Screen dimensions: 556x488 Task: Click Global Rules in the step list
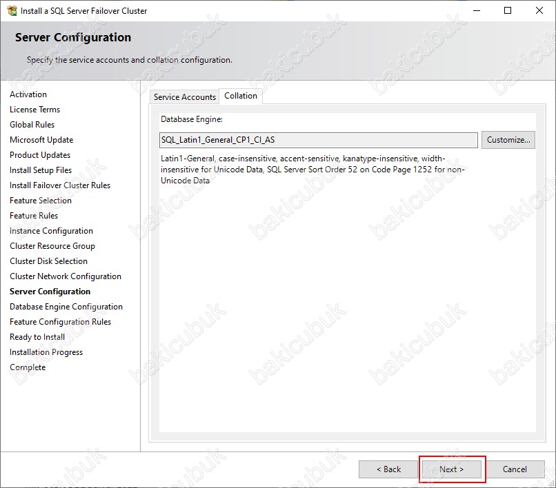click(x=32, y=125)
